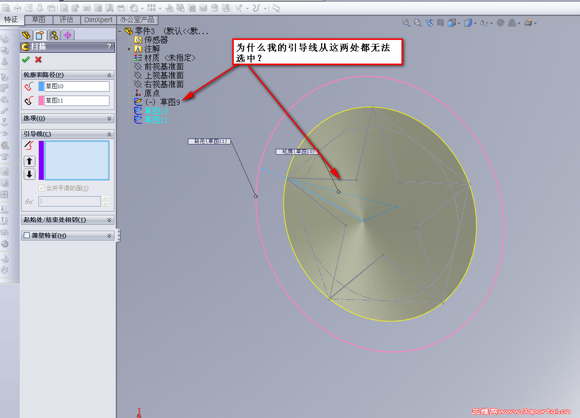Screen dimensions: 580x418
Task: Click Linear Pattern icon in toolbar
Action: tap(151, 8)
